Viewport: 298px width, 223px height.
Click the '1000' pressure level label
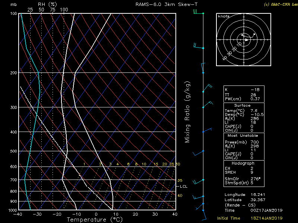click(13, 210)
